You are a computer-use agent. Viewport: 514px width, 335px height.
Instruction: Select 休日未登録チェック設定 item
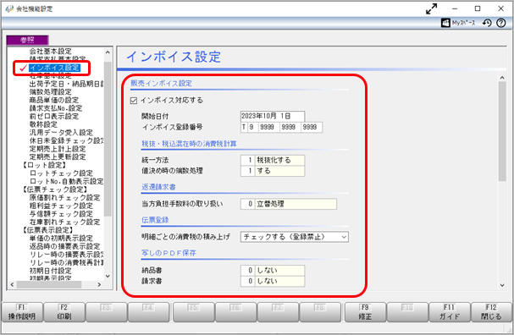click(66, 140)
